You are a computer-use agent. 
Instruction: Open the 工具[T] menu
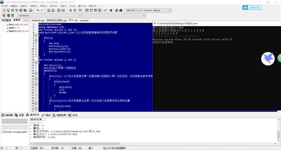63,6
